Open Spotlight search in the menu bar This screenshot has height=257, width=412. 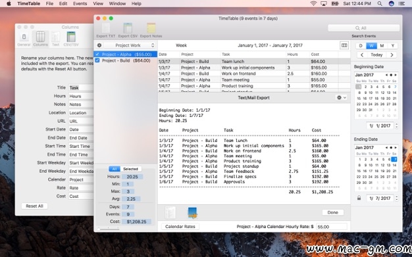pos(380,4)
